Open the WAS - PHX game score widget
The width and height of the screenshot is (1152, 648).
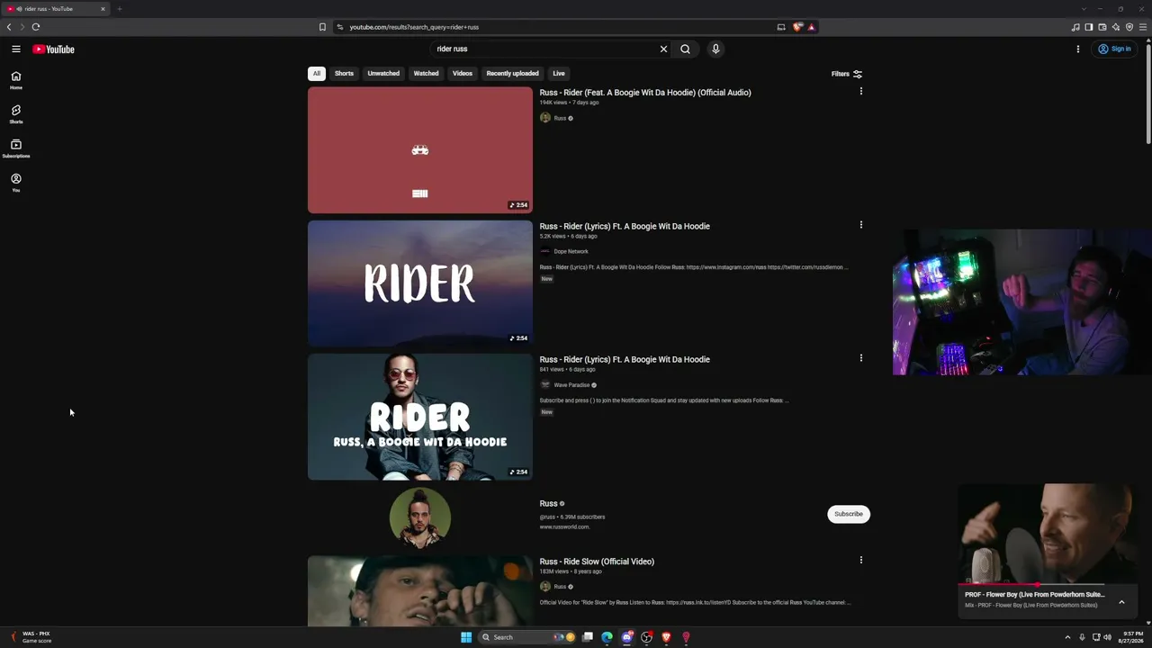[x=31, y=637]
